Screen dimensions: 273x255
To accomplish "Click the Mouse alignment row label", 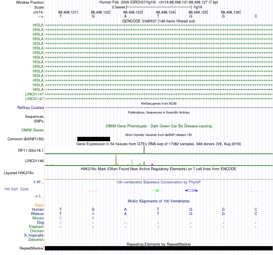I will [x=38, y=218].
